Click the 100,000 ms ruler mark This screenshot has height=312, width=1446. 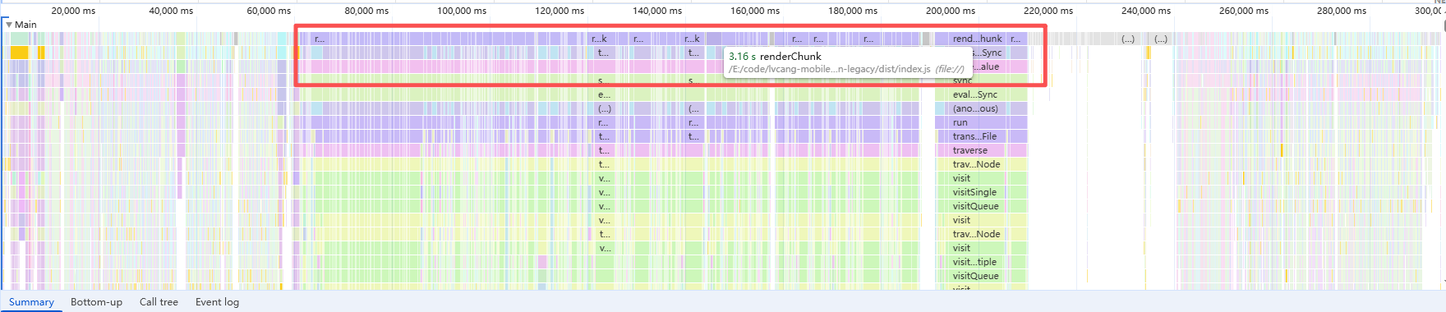pos(462,11)
